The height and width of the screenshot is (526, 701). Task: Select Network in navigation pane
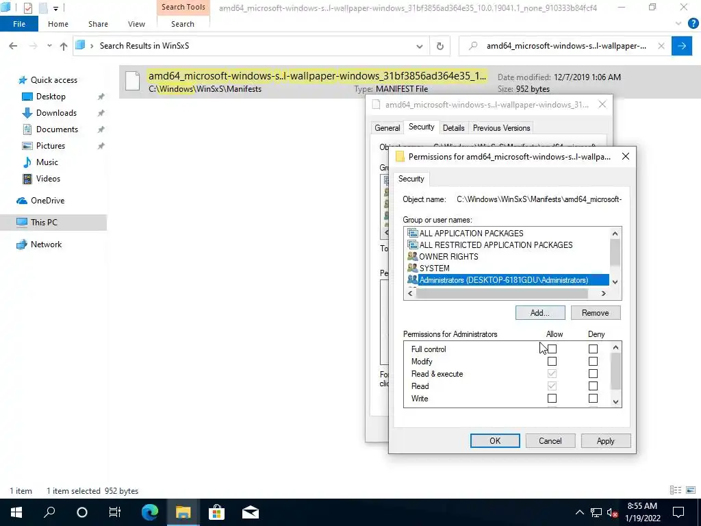click(x=46, y=245)
